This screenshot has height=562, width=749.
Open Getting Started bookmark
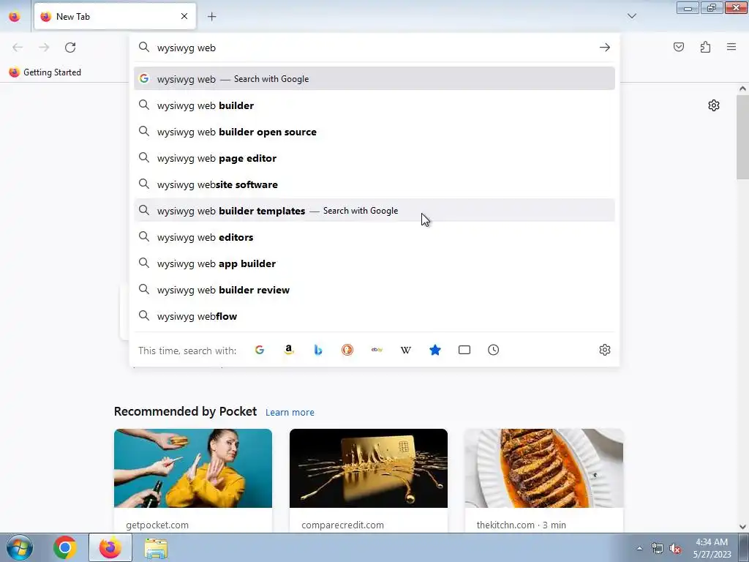pyautogui.click(x=45, y=72)
